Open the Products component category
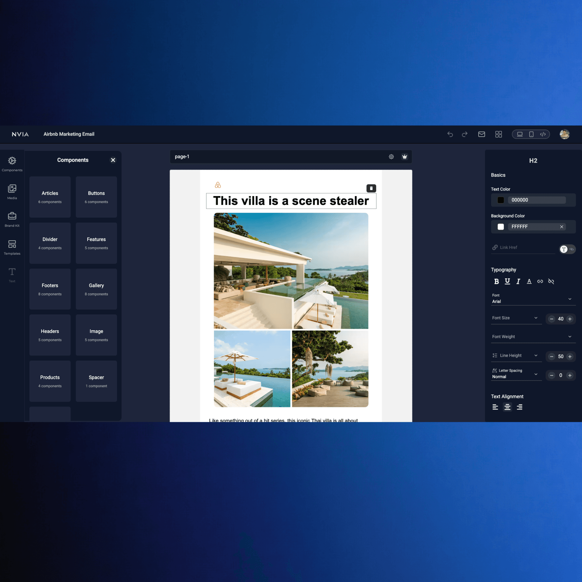582x582 pixels. click(50, 381)
